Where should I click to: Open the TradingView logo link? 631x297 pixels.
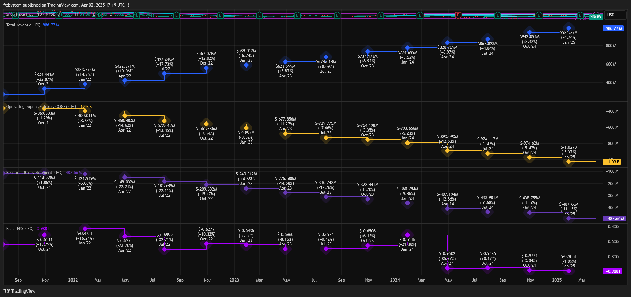[x=20, y=291]
